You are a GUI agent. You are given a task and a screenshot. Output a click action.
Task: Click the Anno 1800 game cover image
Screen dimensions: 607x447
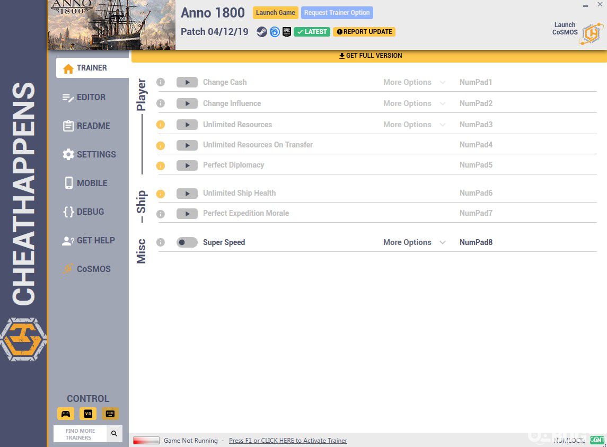point(111,25)
